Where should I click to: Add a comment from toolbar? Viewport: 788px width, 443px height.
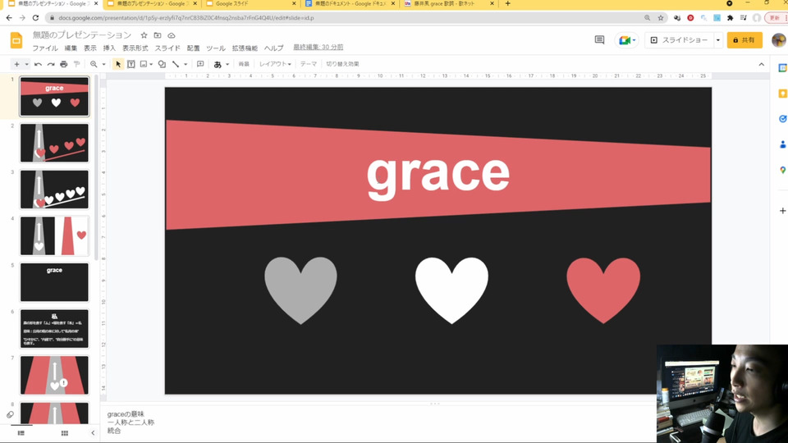[x=200, y=64]
